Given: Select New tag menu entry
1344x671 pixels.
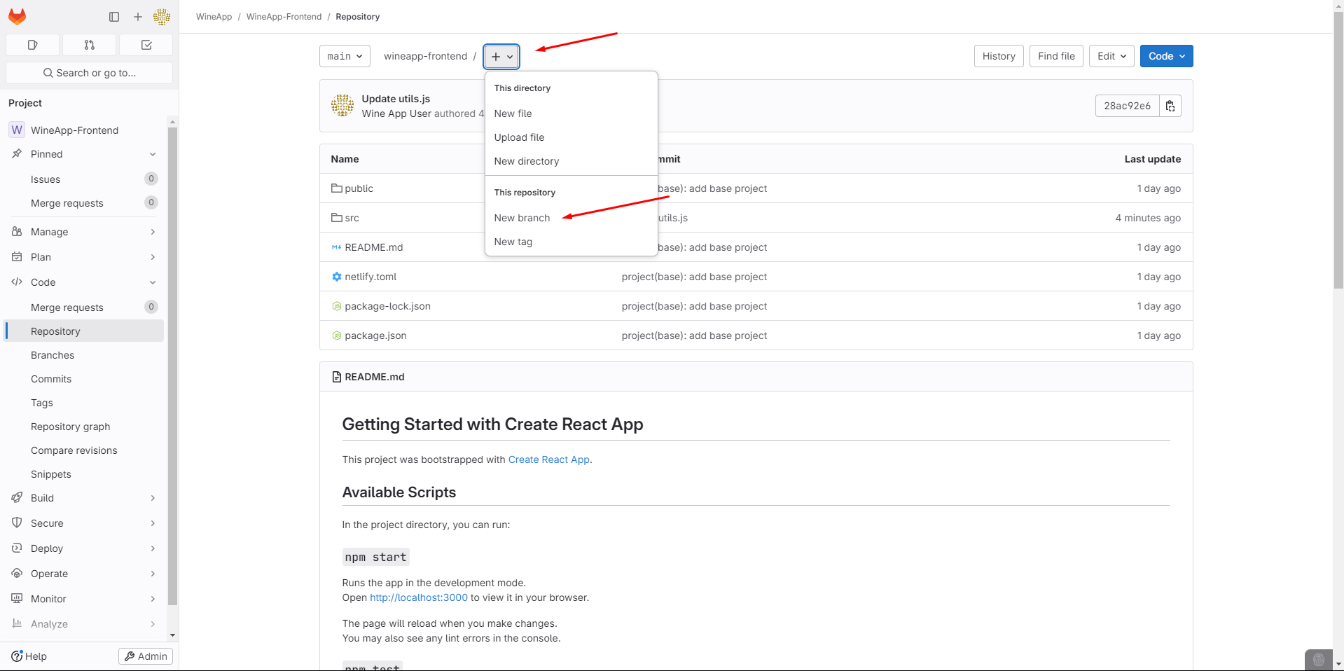Looking at the screenshot, I should [x=513, y=242].
